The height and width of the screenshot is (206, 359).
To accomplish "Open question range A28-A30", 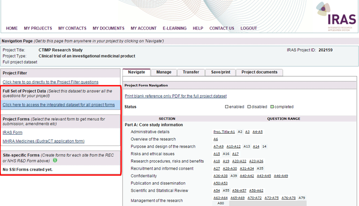I will [230, 168].
